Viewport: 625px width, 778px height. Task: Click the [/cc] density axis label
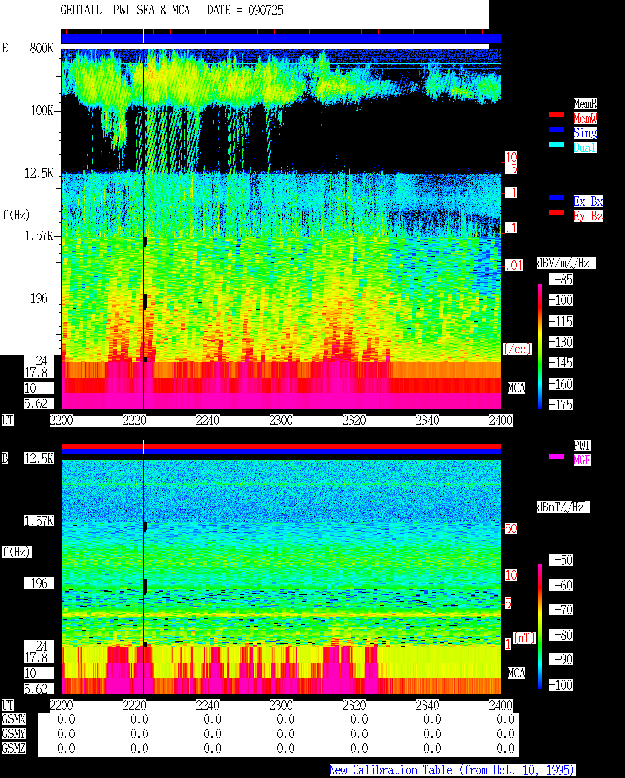[517, 349]
